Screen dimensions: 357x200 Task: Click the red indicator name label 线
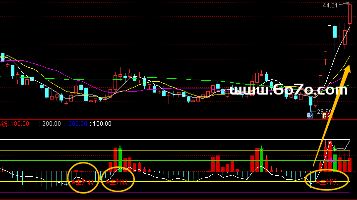[4, 124]
